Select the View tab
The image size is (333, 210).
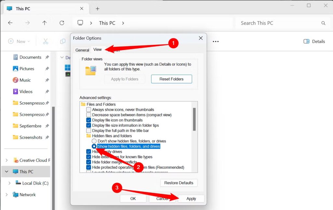point(98,50)
